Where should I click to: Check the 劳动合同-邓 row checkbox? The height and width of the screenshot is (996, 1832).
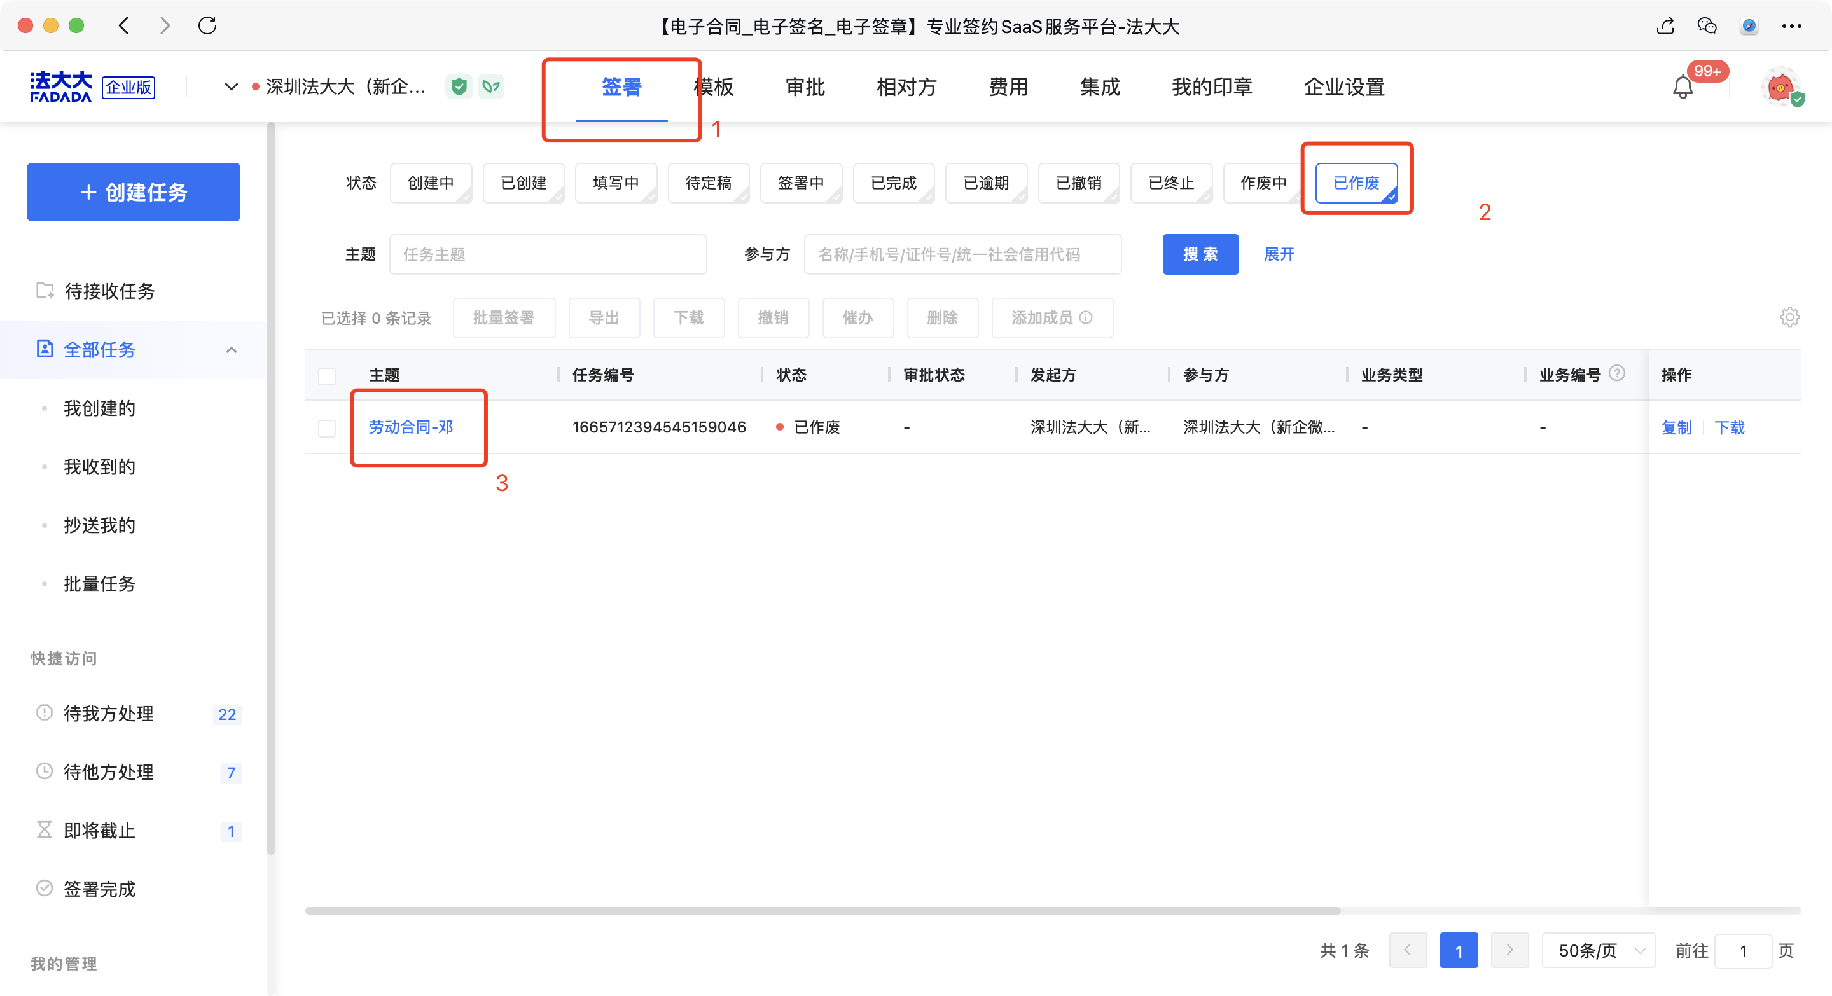[x=327, y=428]
